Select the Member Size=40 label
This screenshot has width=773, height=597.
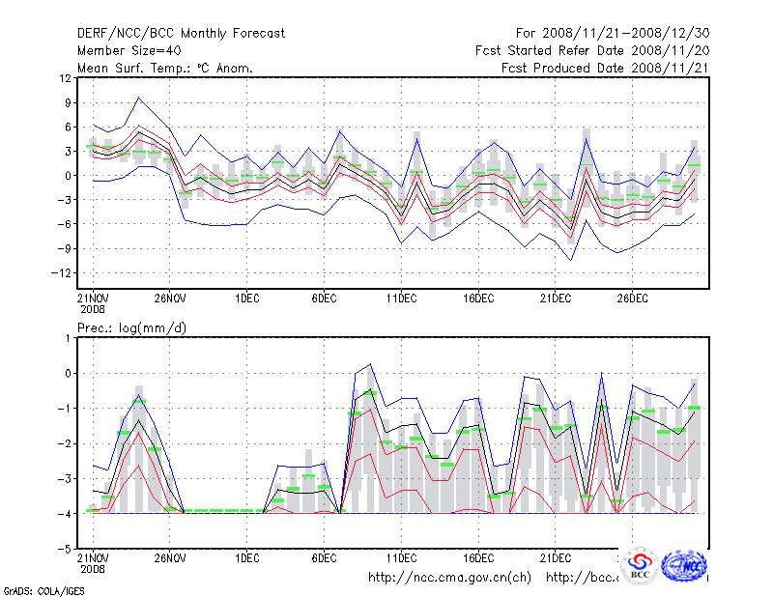pyautogui.click(x=129, y=51)
